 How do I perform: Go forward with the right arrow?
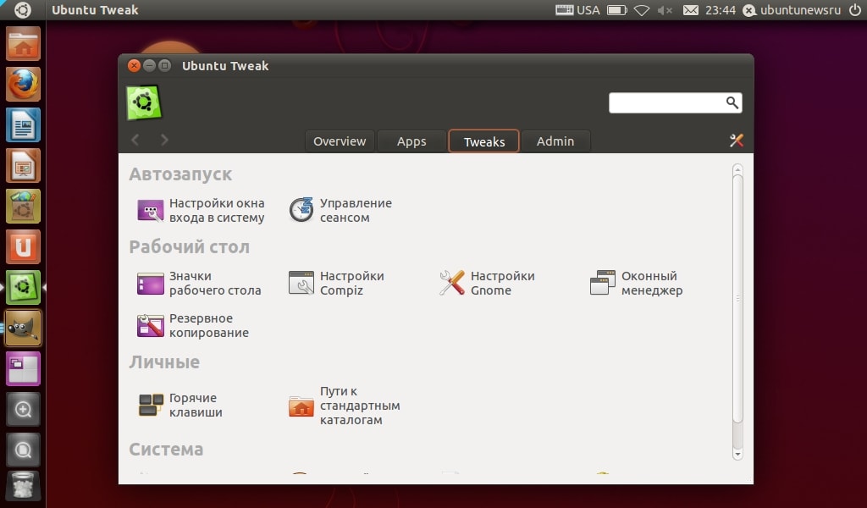(164, 140)
